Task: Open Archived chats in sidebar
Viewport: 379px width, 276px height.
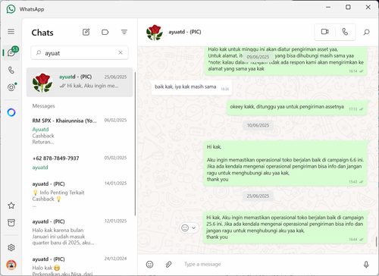Action: (11, 223)
